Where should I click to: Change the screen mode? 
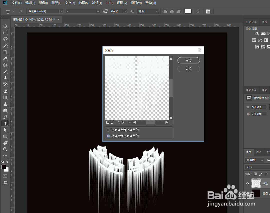[5, 183]
